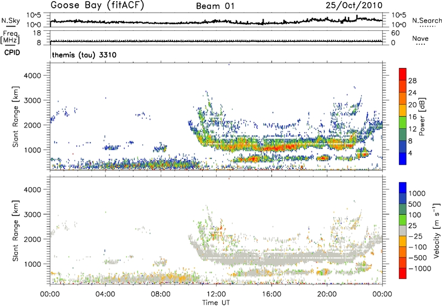Click the '04:00' time axis label
This screenshot has height=306, width=442.
[x=105, y=294]
